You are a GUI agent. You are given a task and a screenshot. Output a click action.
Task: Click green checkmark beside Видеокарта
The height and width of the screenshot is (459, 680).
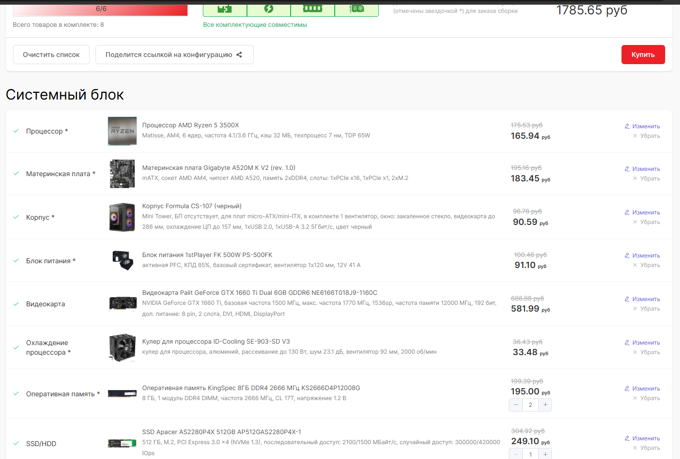[16, 304]
